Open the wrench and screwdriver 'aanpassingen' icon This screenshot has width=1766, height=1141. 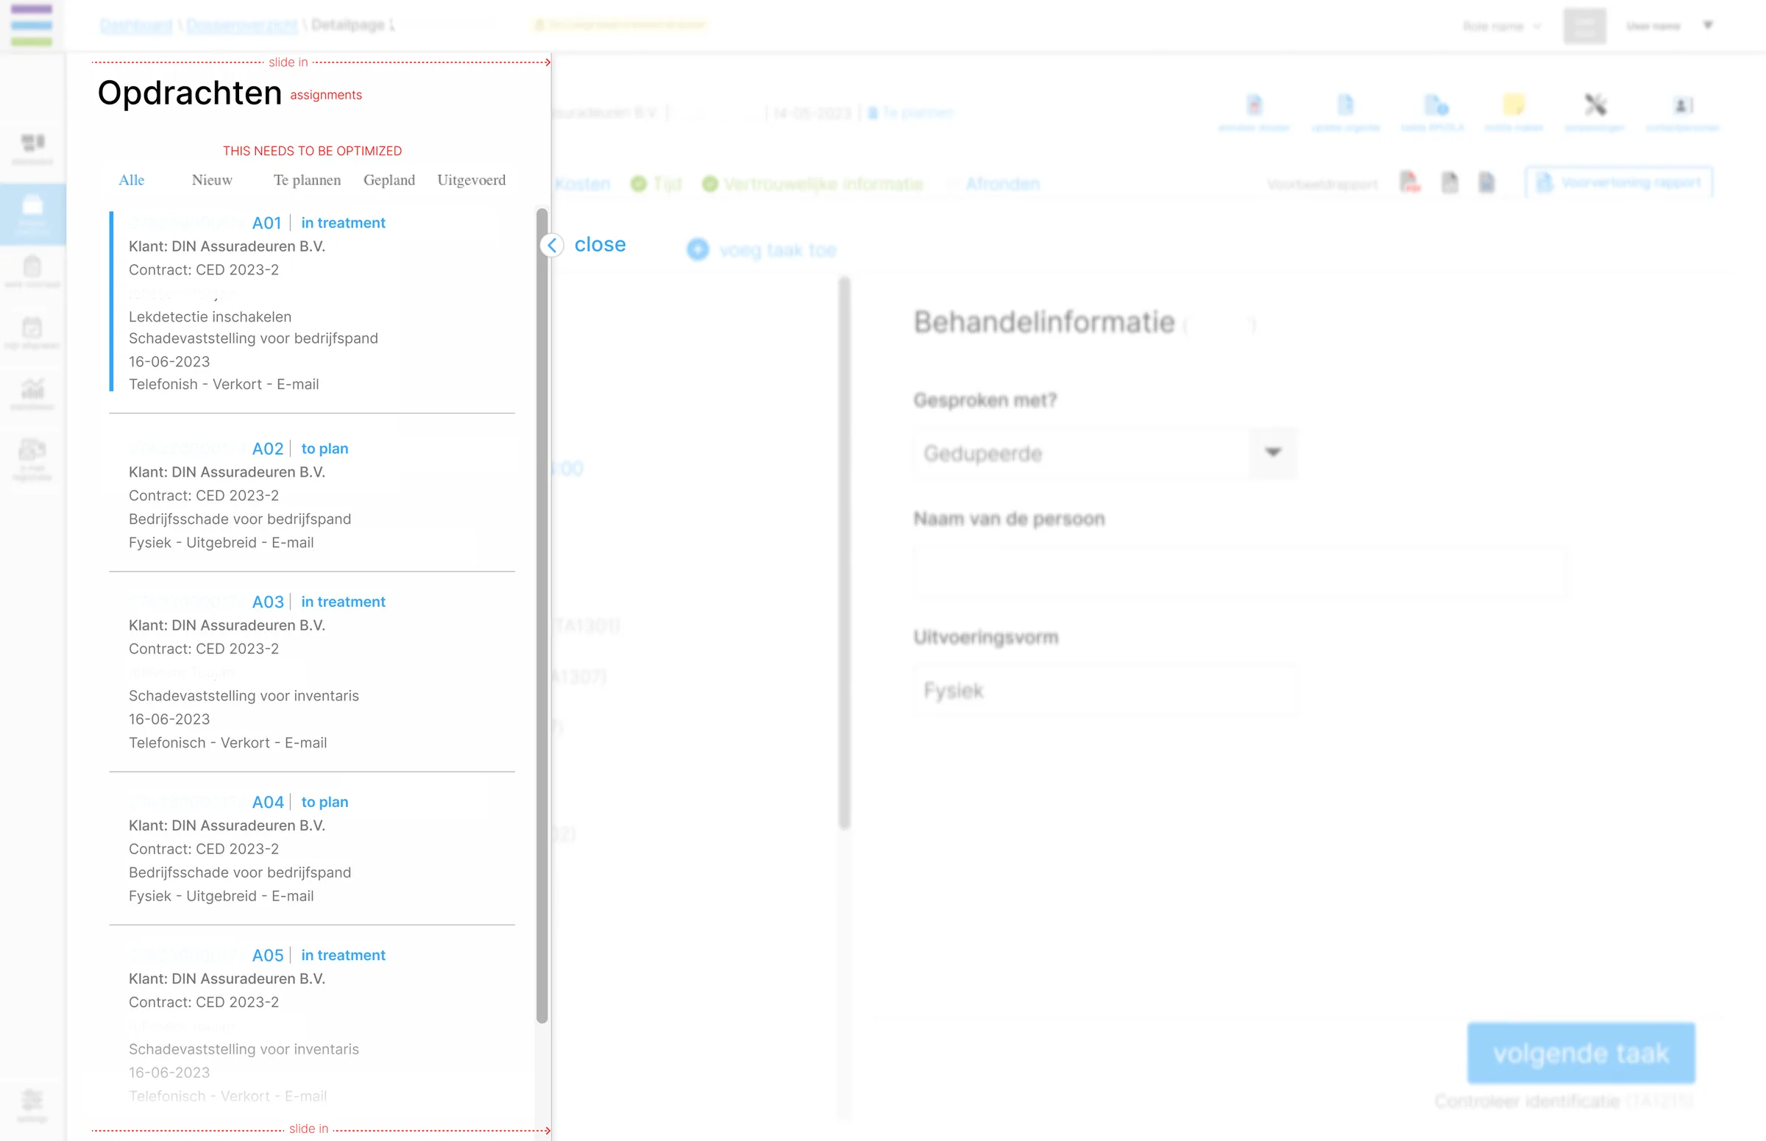[1595, 104]
